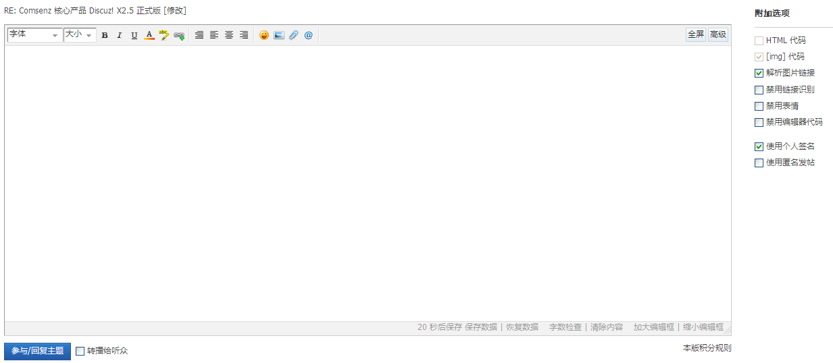The image size is (833, 363).
Task: Enable the 禁用表情 checkbox
Action: click(759, 106)
